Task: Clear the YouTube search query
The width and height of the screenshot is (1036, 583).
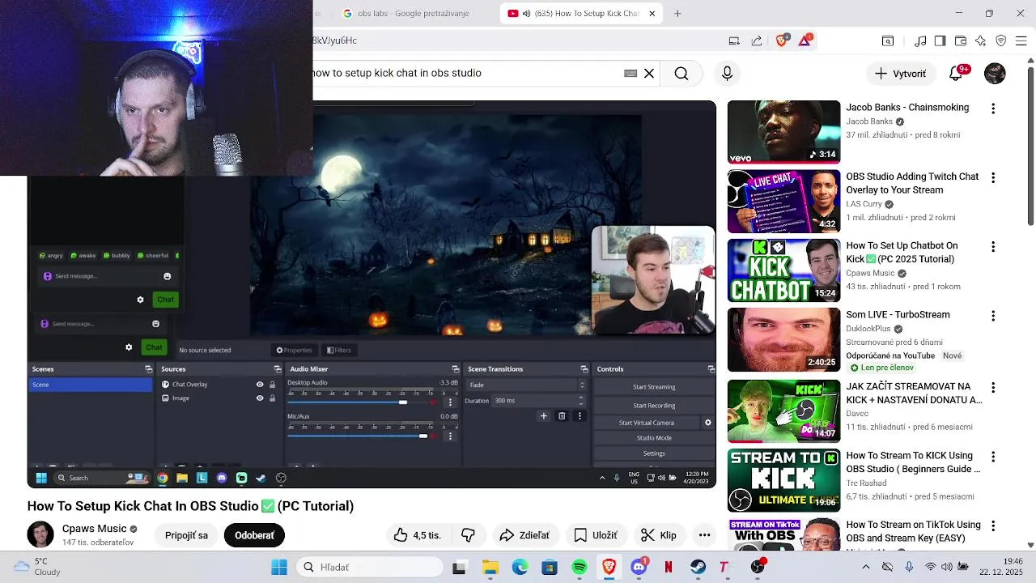Action: 649,73
